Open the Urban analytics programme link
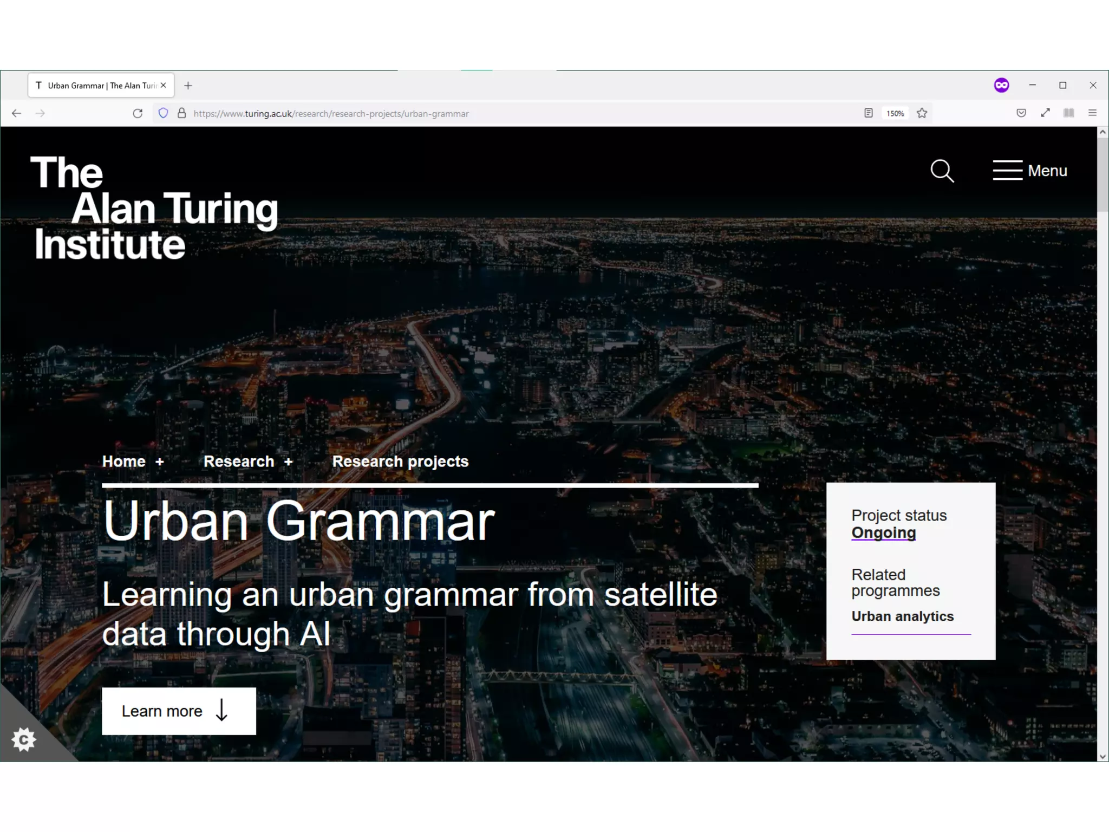Screen dimensions: 1109x832 [902, 616]
